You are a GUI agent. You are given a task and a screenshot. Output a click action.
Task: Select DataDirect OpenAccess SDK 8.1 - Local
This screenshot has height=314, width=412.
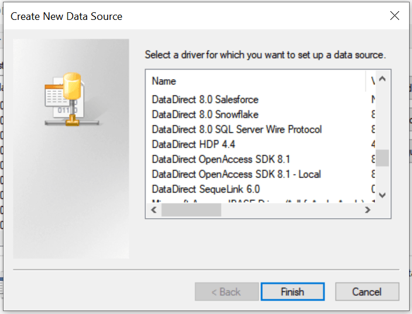coord(236,175)
